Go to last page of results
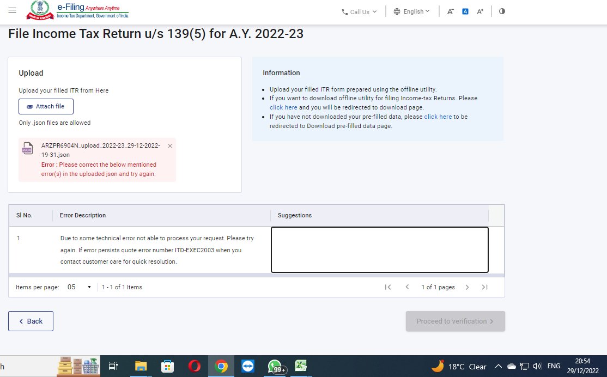This screenshot has width=607, height=377. click(484, 287)
